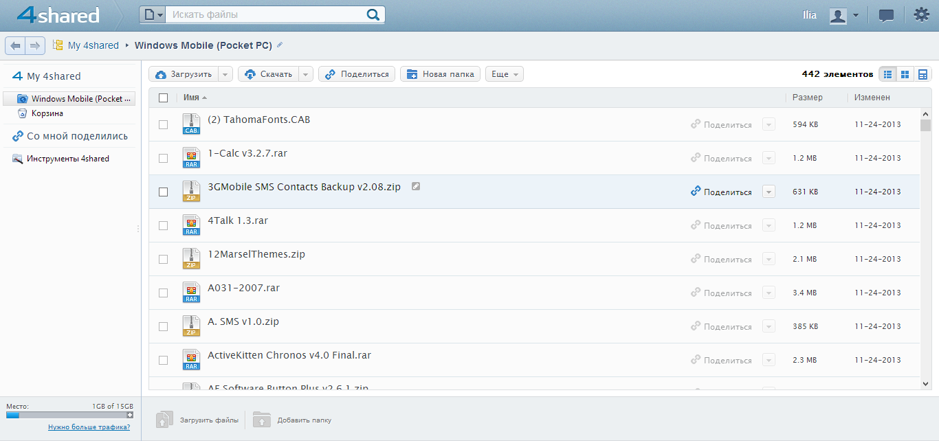Check the A. SMS v1.0.zip checkbox
Image resolution: width=939 pixels, height=441 pixels.
coord(163,326)
